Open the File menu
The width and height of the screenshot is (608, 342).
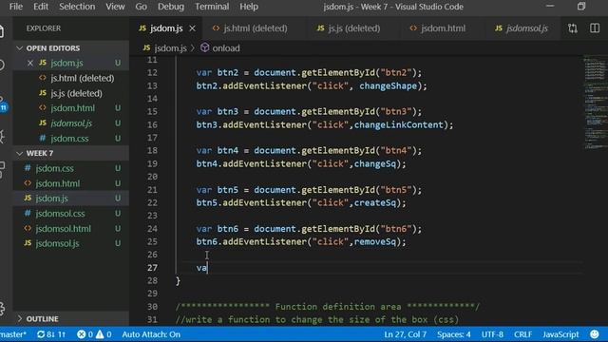[x=16, y=7]
